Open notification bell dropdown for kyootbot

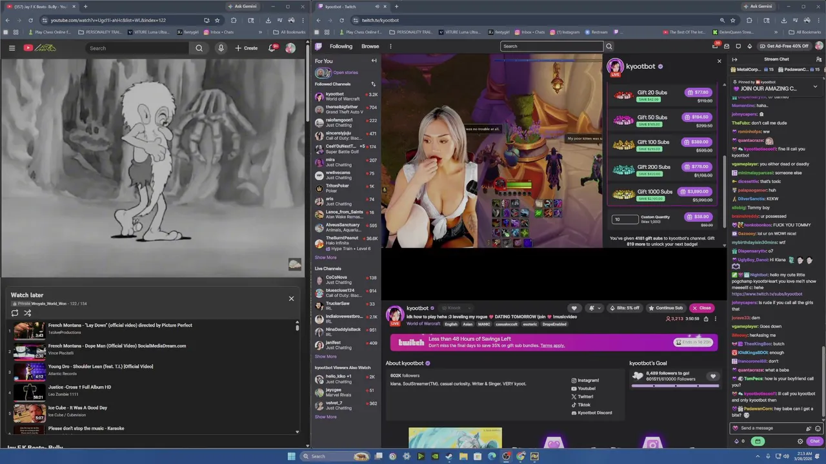(x=594, y=308)
